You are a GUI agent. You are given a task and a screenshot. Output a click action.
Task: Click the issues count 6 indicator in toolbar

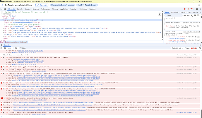(x=192, y=9)
